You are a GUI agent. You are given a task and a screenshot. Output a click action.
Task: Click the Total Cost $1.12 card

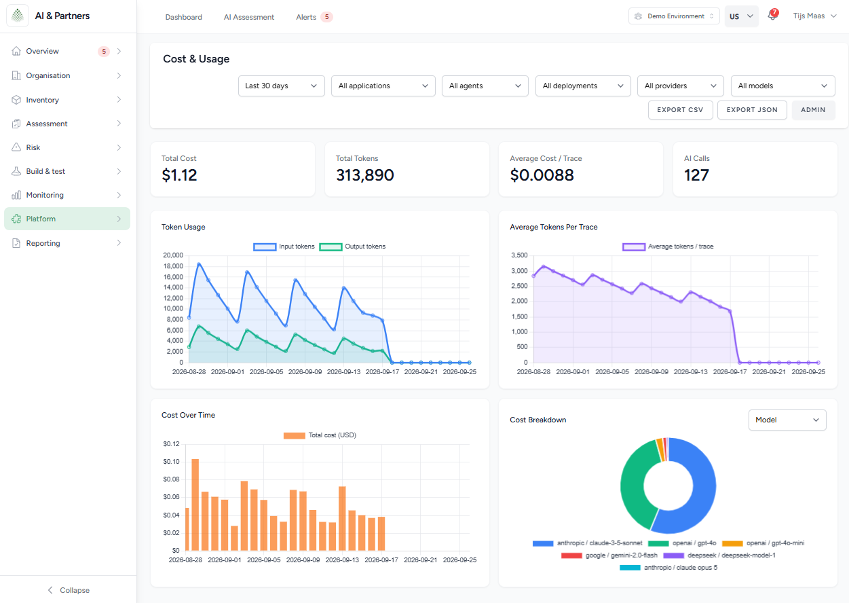232,169
